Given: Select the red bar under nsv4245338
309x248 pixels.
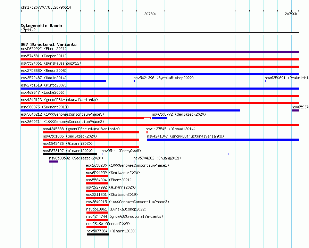Looking at the screenshot, I should pos(91,132).
